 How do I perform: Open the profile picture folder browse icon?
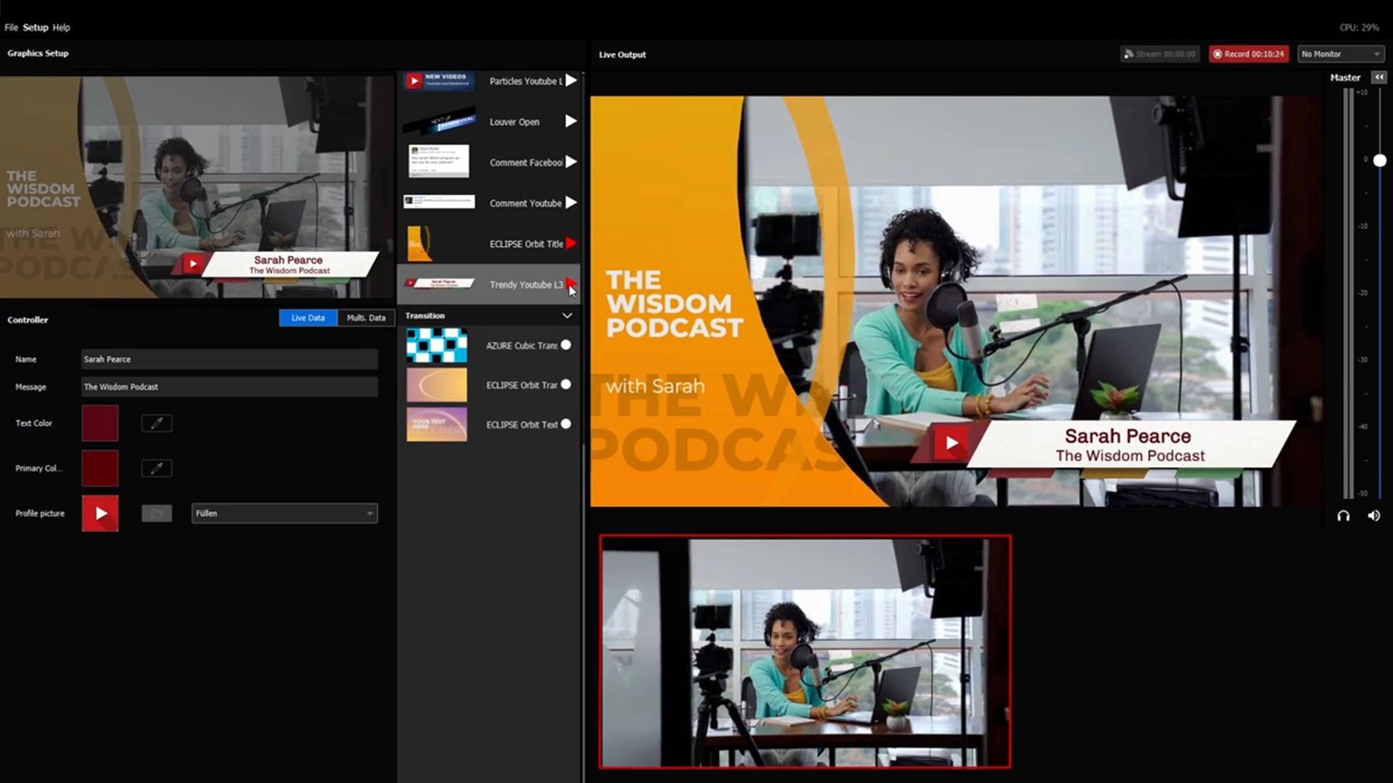pyautogui.click(x=157, y=513)
